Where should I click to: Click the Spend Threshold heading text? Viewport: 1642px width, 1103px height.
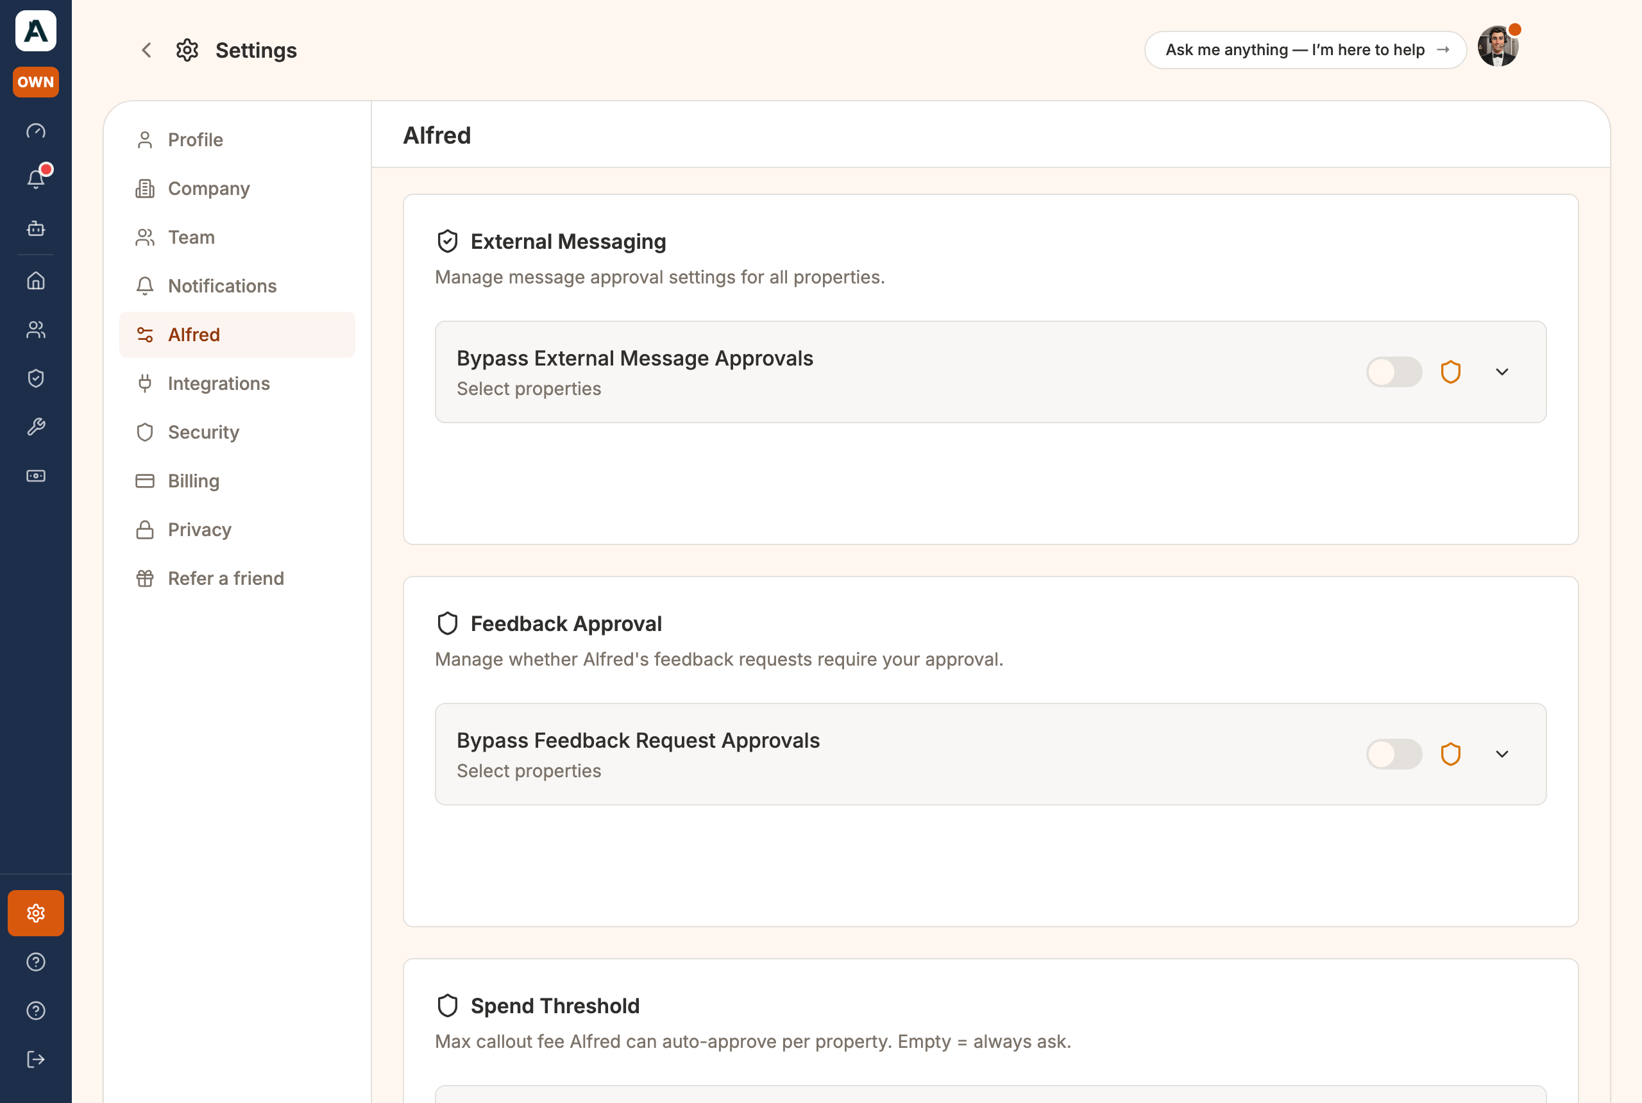point(555,1006)
